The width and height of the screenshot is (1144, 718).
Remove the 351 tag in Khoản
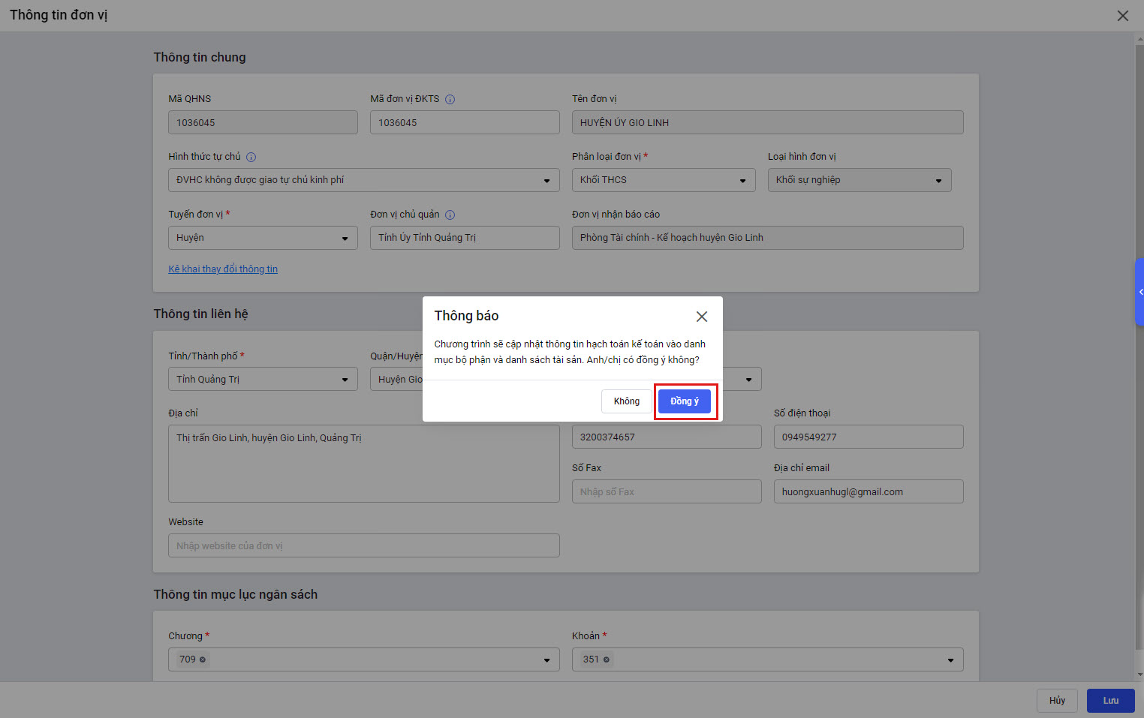[607, 659]
